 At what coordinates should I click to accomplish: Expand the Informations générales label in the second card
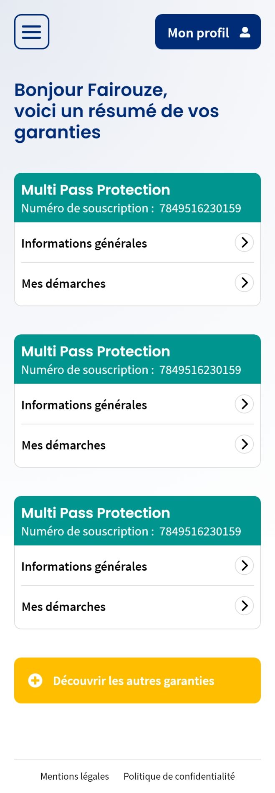click(84, 405)
